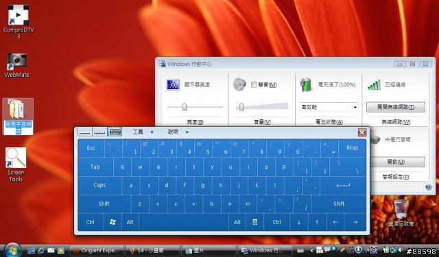
Task: Open the mail quick launch icon
Action: [x=51, y=251]
